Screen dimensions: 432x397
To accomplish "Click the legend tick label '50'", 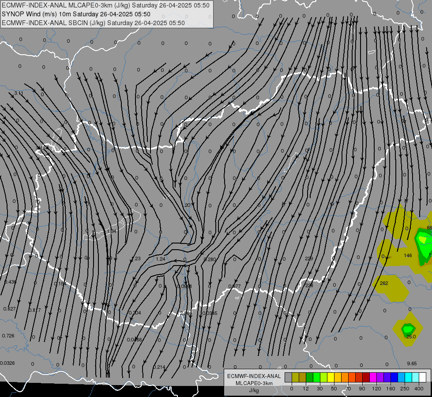I will 334,389.
